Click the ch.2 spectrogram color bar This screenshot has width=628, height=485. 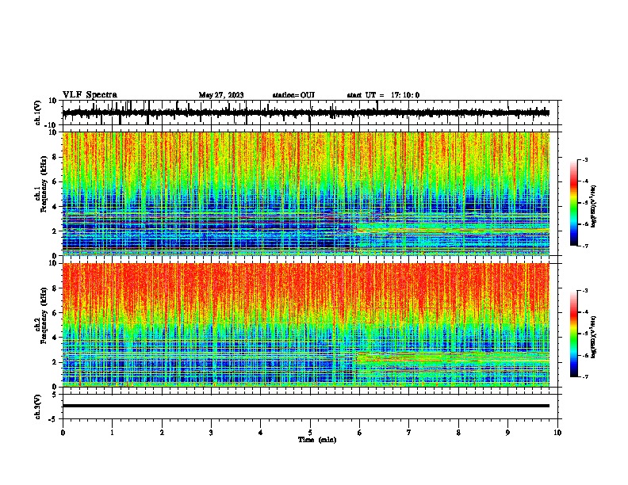tap(574, 334)
